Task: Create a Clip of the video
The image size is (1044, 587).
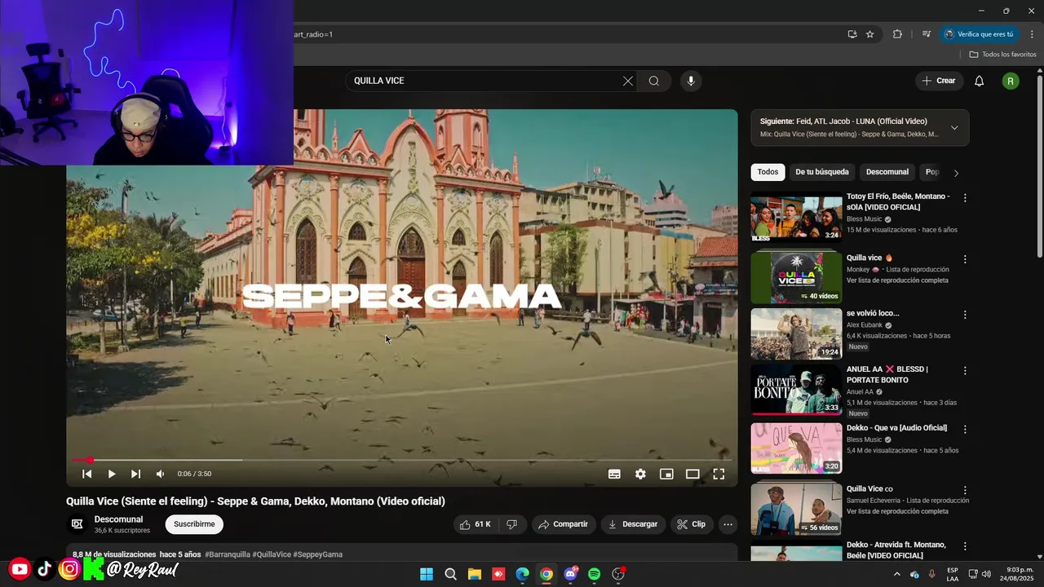Action: [692, 524]
